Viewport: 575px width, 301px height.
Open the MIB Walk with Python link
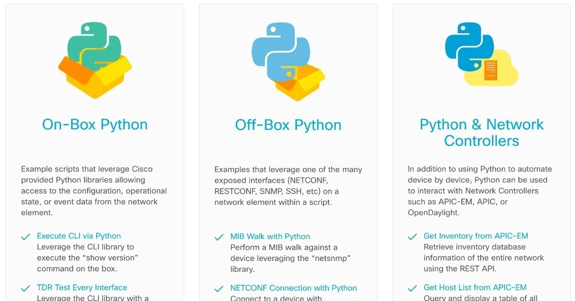pyautogui.click(x=270, y=236)
